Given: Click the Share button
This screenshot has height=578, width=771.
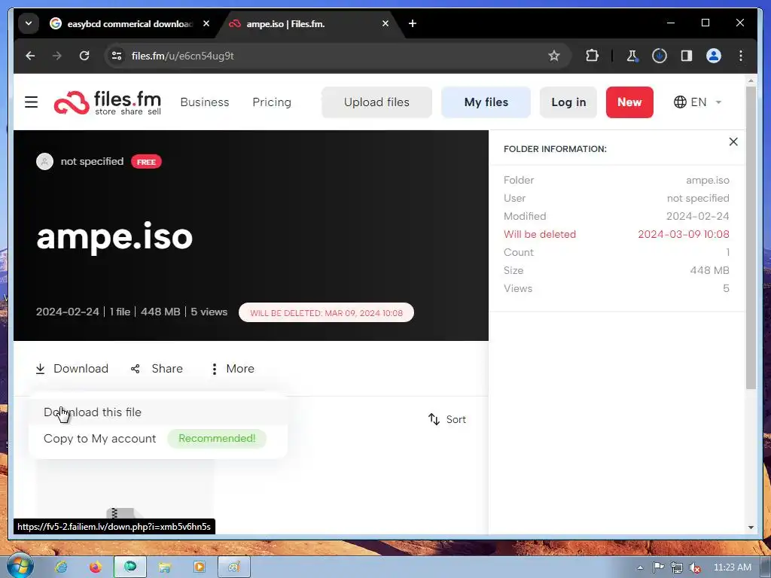Looking at the screenshot, I should click(157, 369).
